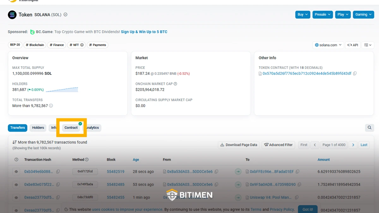Go to previous page arrow

(315, 145)
